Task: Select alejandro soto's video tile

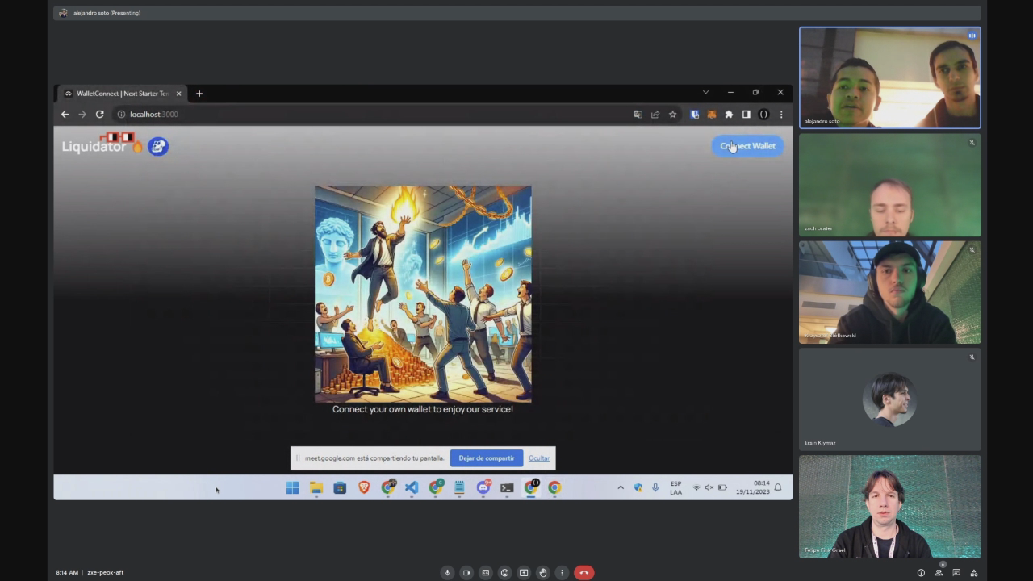Action: [890, 77]
